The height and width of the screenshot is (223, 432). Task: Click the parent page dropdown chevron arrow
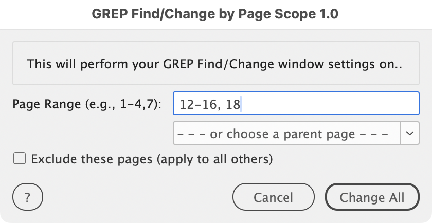coord(409,133)
